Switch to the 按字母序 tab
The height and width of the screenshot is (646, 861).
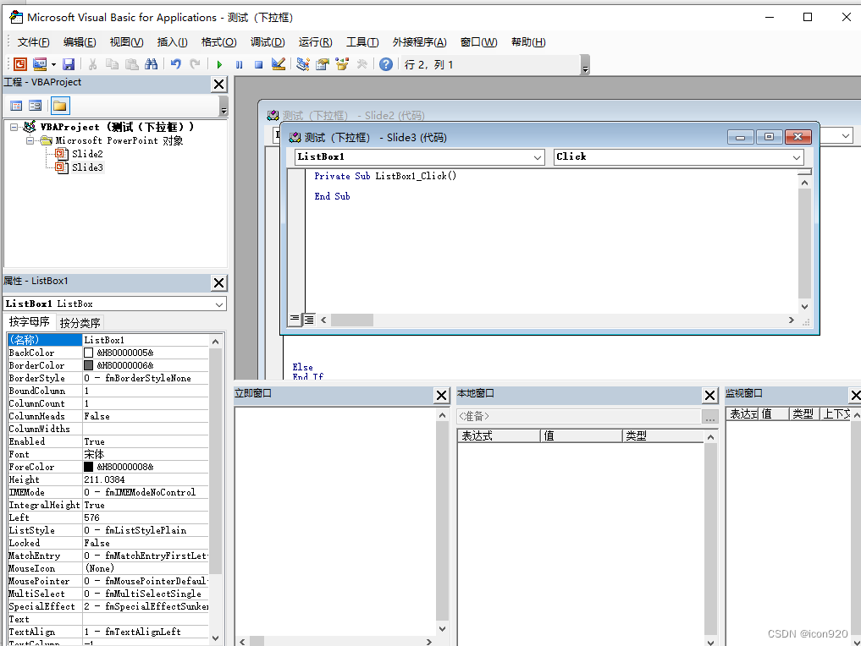(29, 322)
